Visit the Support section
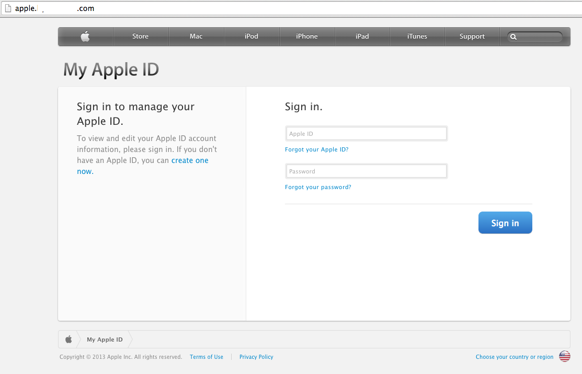582x374 pixels. coord(472,37)
